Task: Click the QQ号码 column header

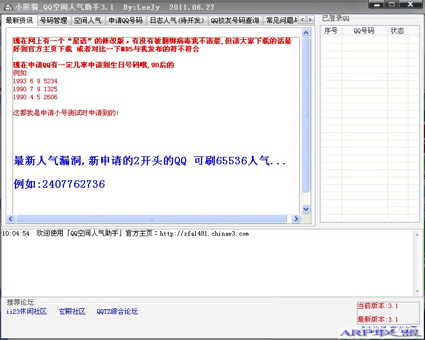Action: (x=364, y=31)
